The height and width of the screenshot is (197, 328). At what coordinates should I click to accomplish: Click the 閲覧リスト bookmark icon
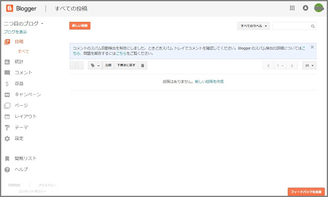pos(7,159)
